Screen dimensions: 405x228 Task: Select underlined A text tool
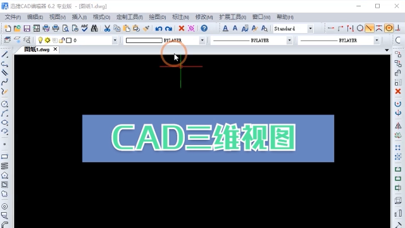click(x=225, y=28)
